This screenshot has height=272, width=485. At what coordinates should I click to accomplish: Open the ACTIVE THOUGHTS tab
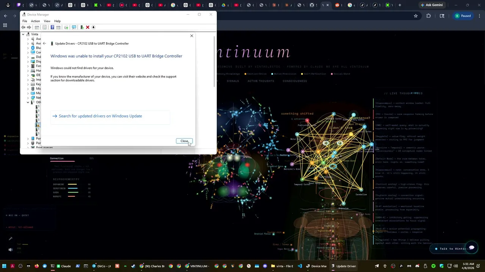[x=261, y=81]
